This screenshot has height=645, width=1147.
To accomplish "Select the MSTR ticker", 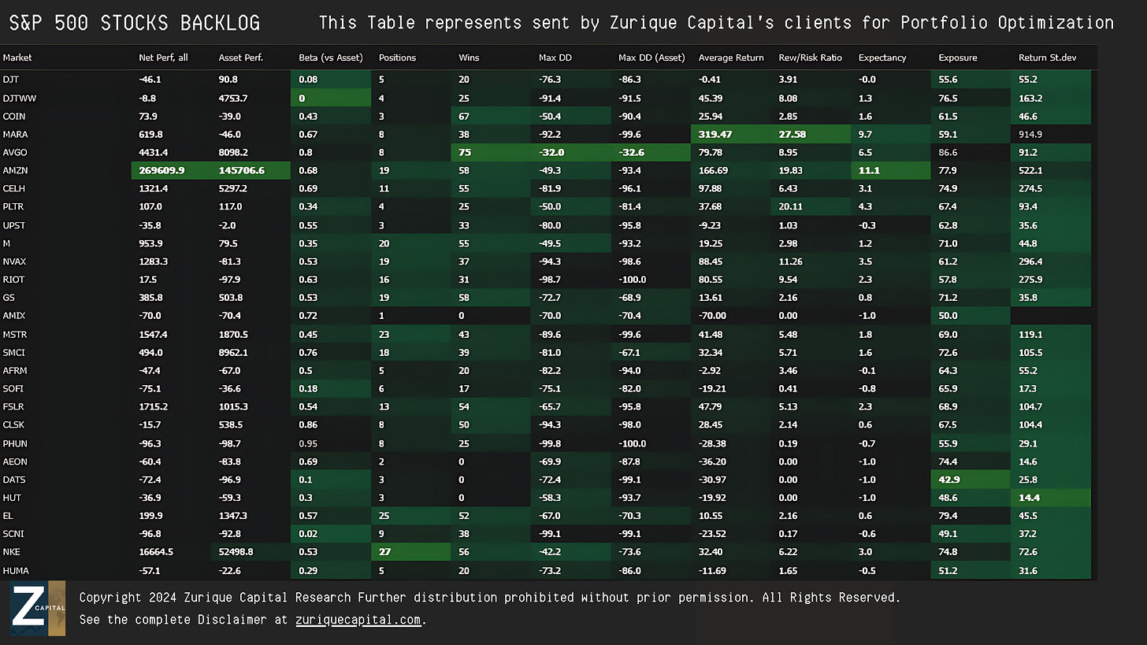I will point(14,335).
